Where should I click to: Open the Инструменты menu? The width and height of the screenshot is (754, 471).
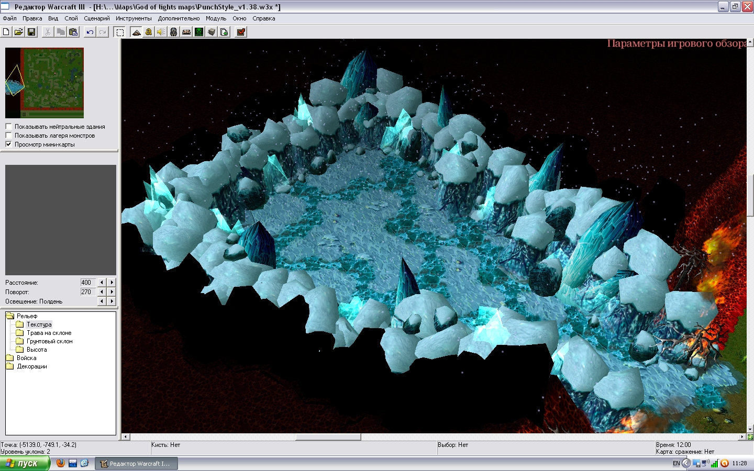click(134, 18)
